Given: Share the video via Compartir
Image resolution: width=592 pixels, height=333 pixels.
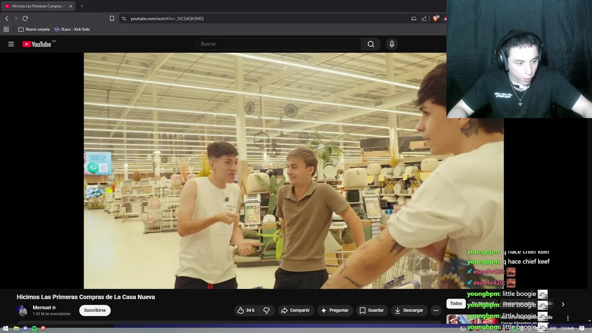Looking at the screenshot, I should (296, 310).
